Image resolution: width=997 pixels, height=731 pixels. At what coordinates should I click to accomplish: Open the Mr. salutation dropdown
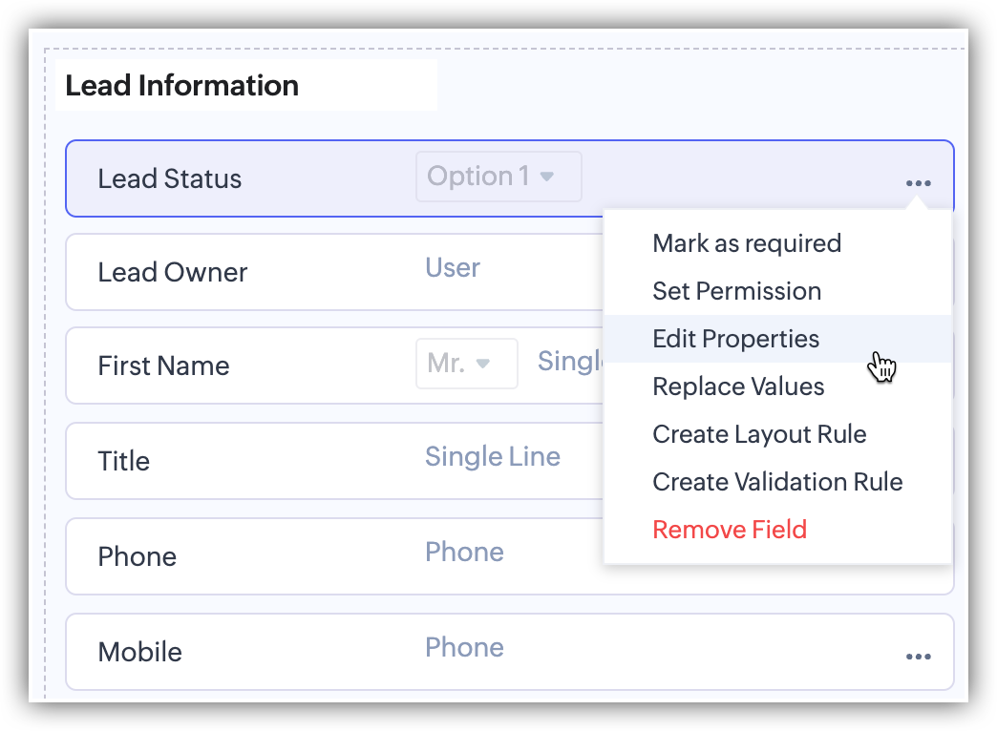point(466,364)
